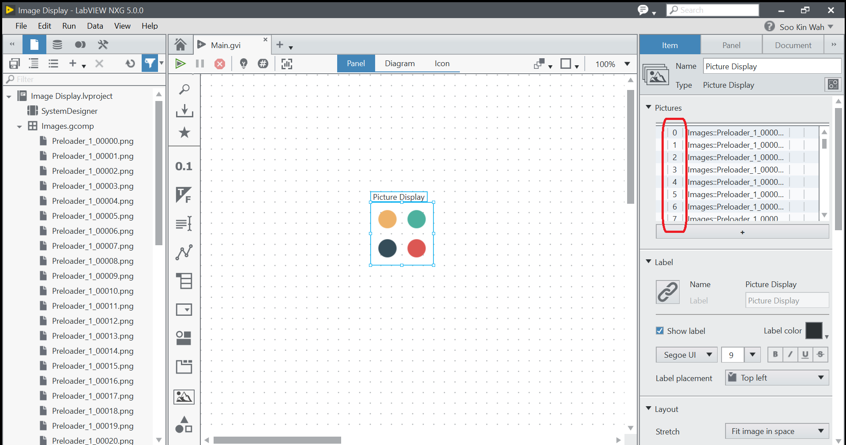846x445 pixels.
Task: Open the Numeric palette (0.1) icon
Action: [184, 166]
